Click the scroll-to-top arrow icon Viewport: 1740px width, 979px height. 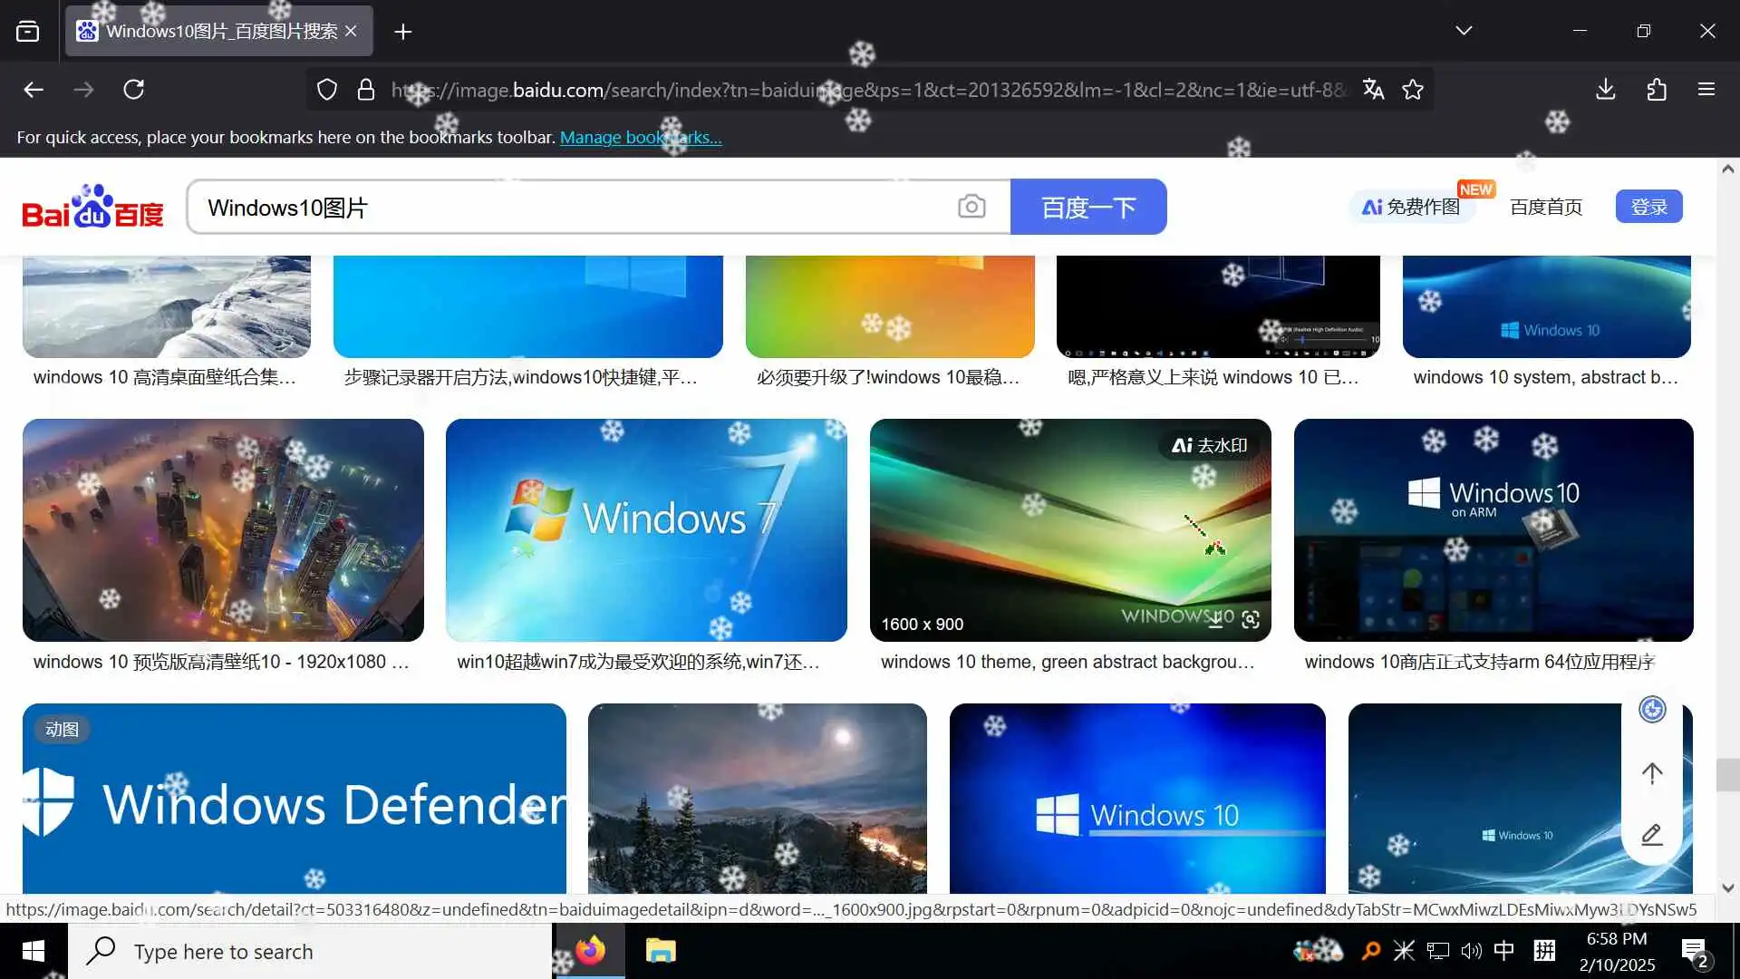1651,773
